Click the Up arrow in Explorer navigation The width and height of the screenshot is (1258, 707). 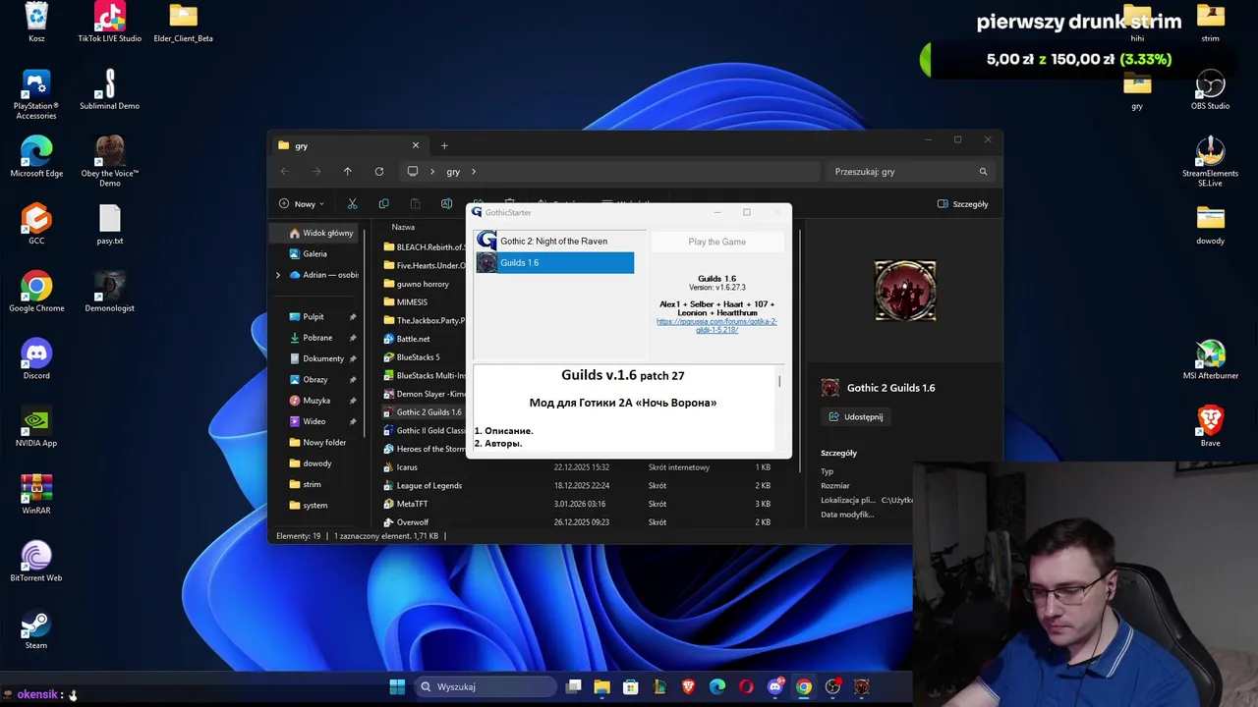347,171
